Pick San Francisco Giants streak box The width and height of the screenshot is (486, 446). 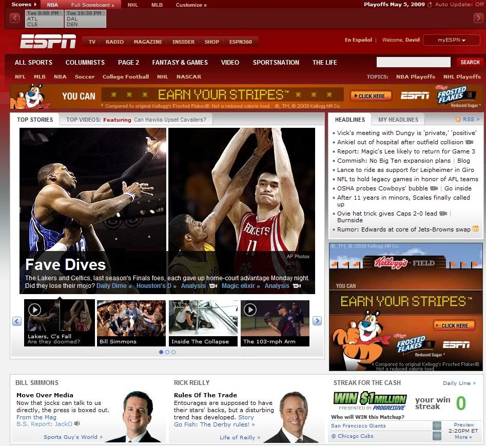[437, 425]
